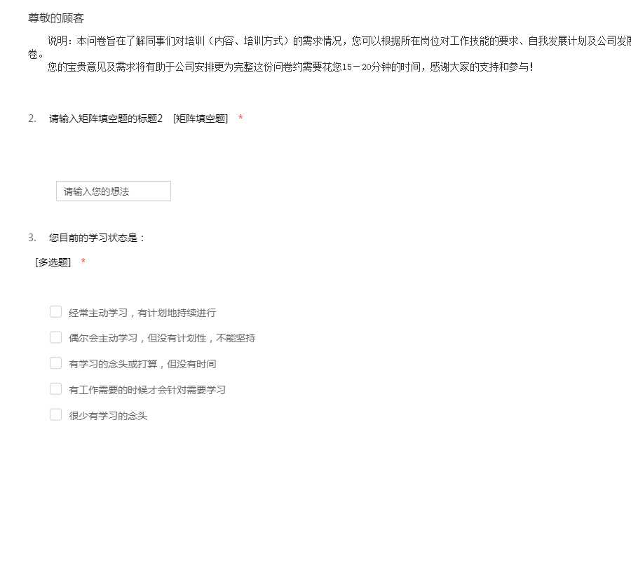Select the checkbox for 有工作需要的时候才会针对需要学习
Image resolution: width=631 pixels, height=561 pixels.
[x=56, y=388]
